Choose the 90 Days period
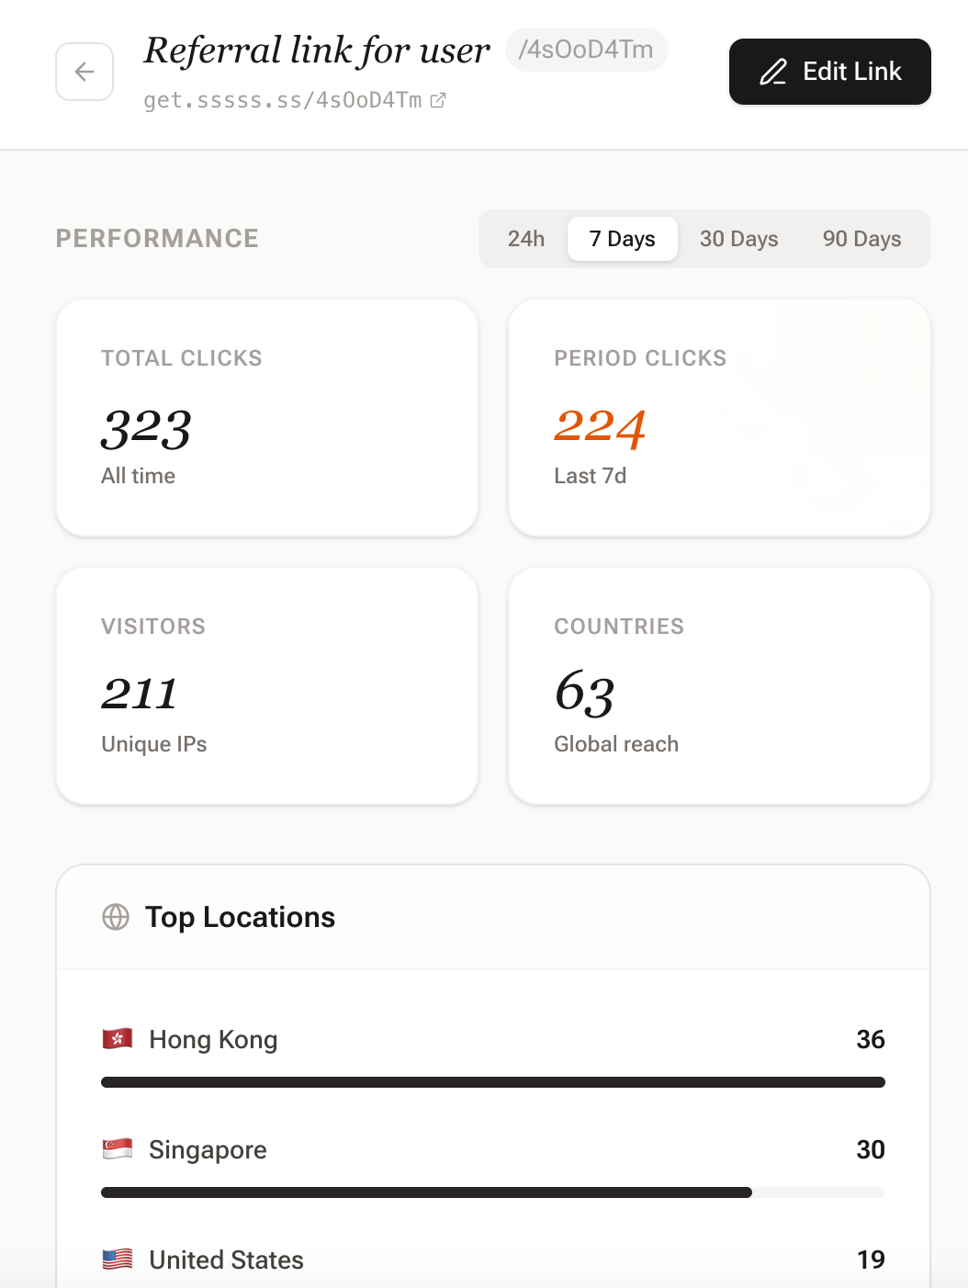968x1288 pixels. 861,239
